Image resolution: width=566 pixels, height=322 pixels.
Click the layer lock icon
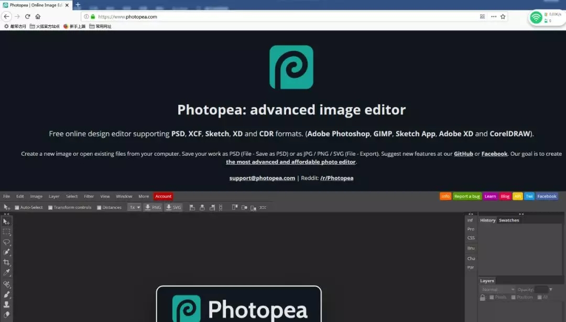[483, 297]
